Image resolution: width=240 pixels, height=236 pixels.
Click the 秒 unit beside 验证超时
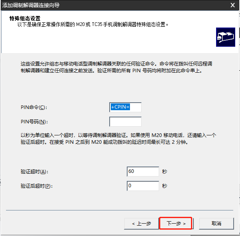[165, 172]
